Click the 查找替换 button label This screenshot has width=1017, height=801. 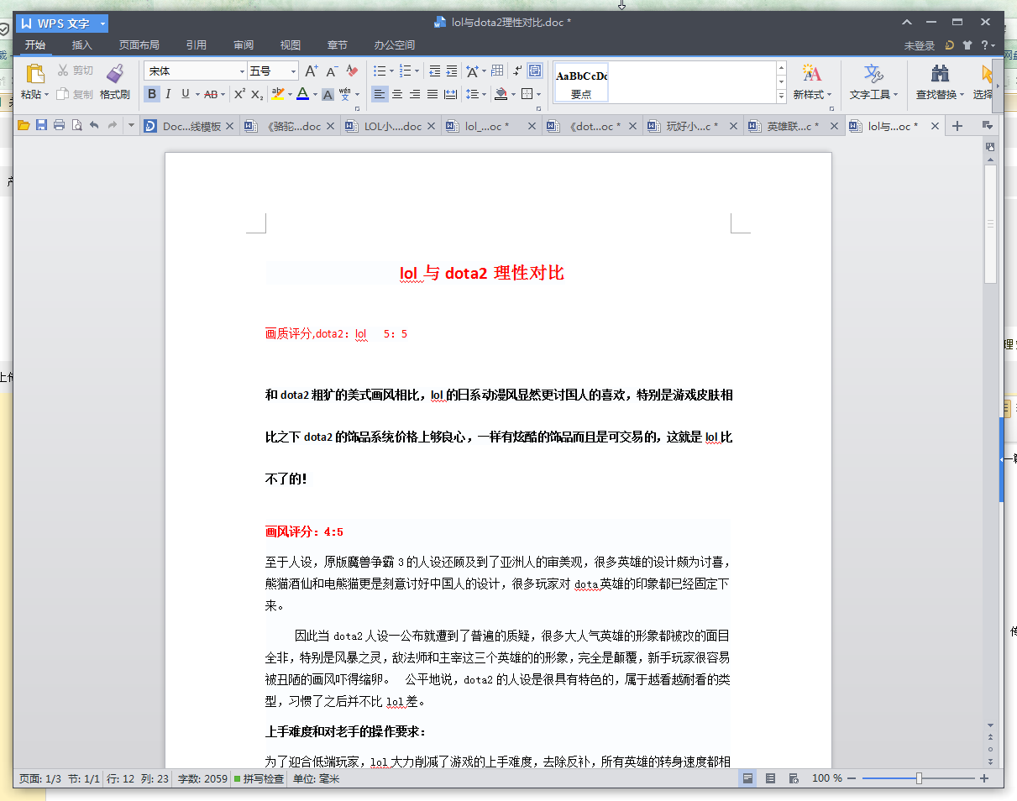936,95
